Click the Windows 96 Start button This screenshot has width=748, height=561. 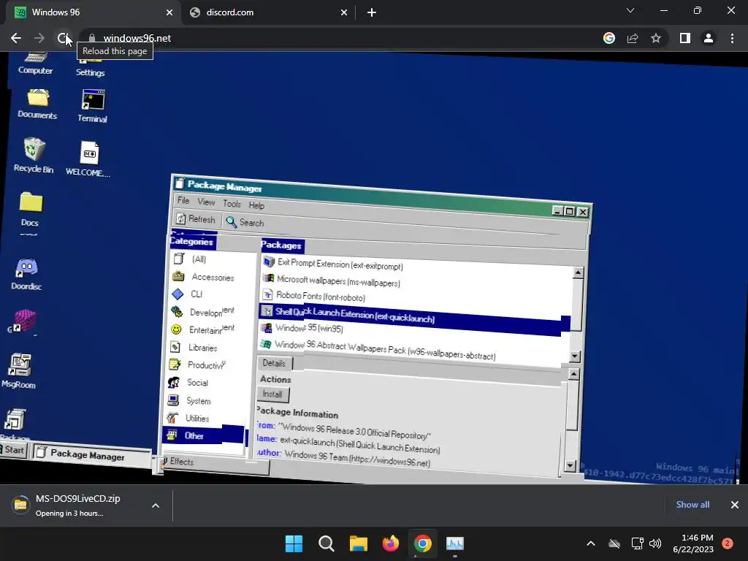tap(13, 449)
